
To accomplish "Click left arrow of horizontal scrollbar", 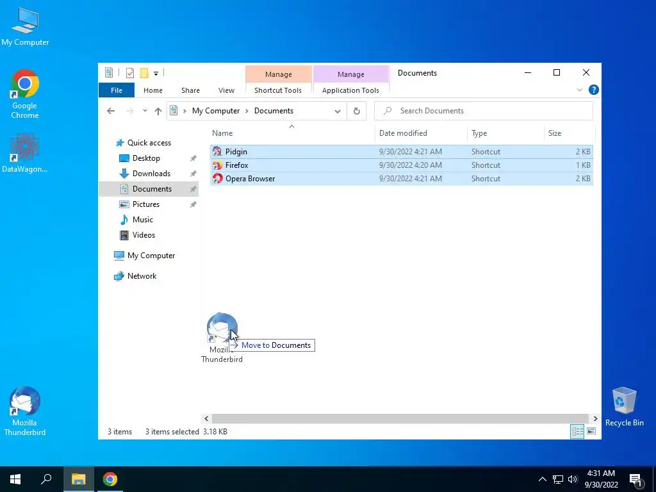I will coord(206,418).
